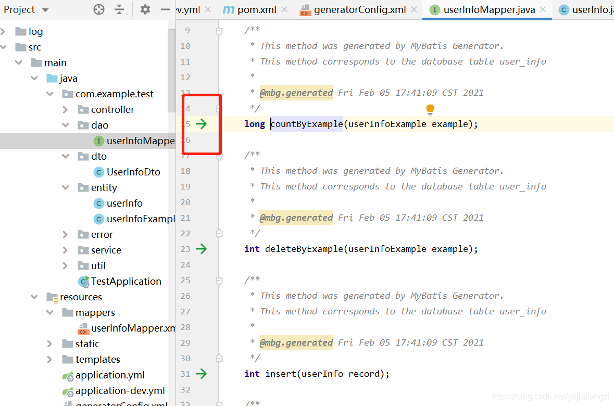Screen dimensions: 614x406
Task: Click the Spring Boot icon of TestApplication
Action: click(83, 281)
